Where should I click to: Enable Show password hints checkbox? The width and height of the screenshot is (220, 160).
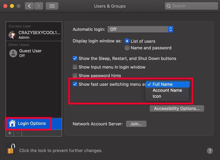pos(75,75)
